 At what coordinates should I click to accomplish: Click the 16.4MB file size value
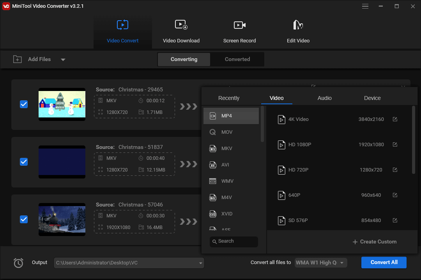(154, 227)
